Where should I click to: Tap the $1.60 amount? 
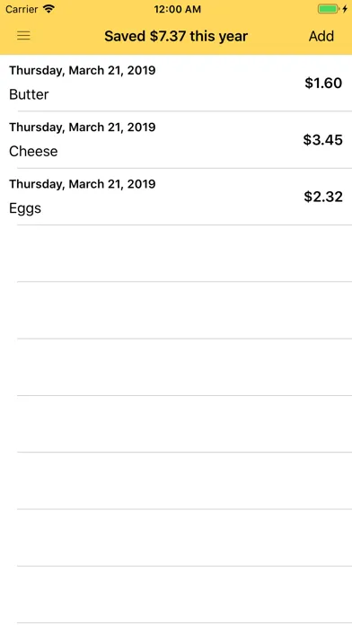pyautogui.click(x=323, y=83)
